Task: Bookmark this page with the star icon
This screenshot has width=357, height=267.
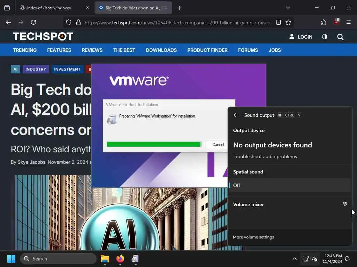Action: pyautogui.click(x=288, y=22)
